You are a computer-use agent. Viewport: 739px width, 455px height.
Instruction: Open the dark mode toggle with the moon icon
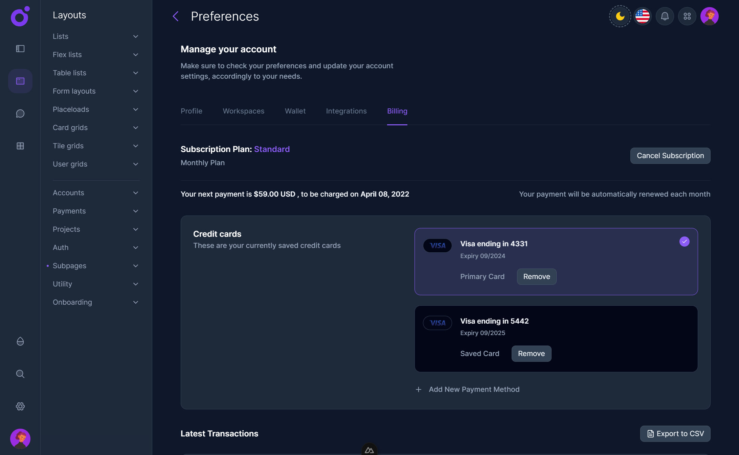pos(619,16)
